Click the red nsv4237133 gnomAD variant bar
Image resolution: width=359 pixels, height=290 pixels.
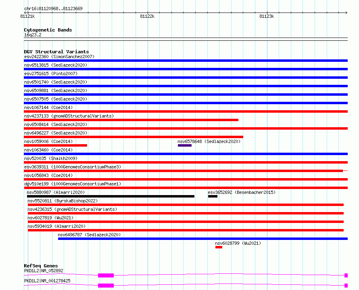(x=131, y=120)
